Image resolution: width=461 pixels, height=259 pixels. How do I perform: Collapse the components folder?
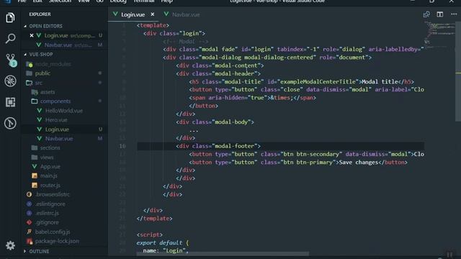tap(55, 101)
